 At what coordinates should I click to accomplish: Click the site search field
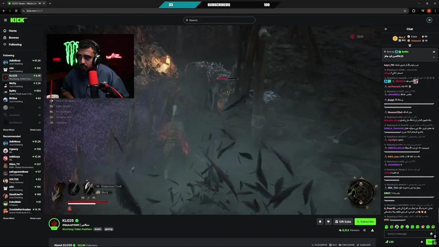coord(219,20)
